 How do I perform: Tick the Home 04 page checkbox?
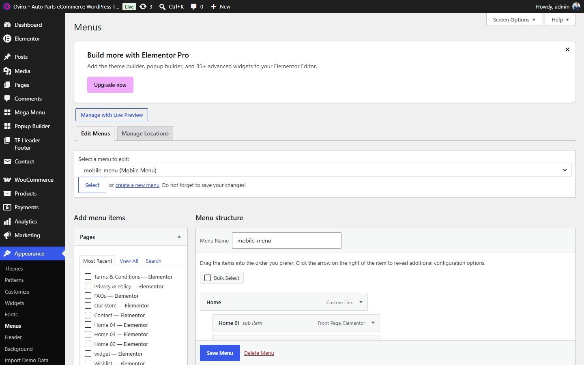pos(88,325)
